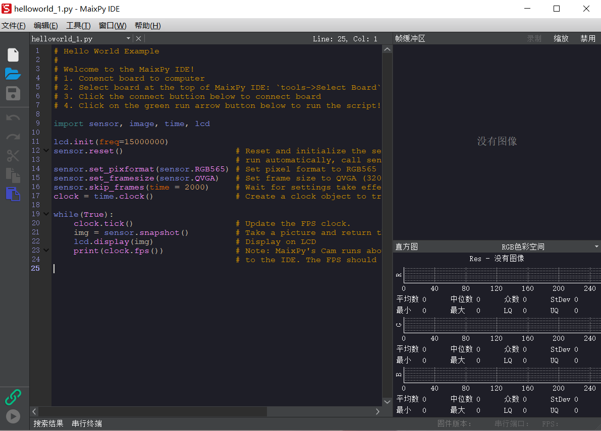
Task: Click the lcd.init(freq=15000000) line
Action: [x=111, y=142]
